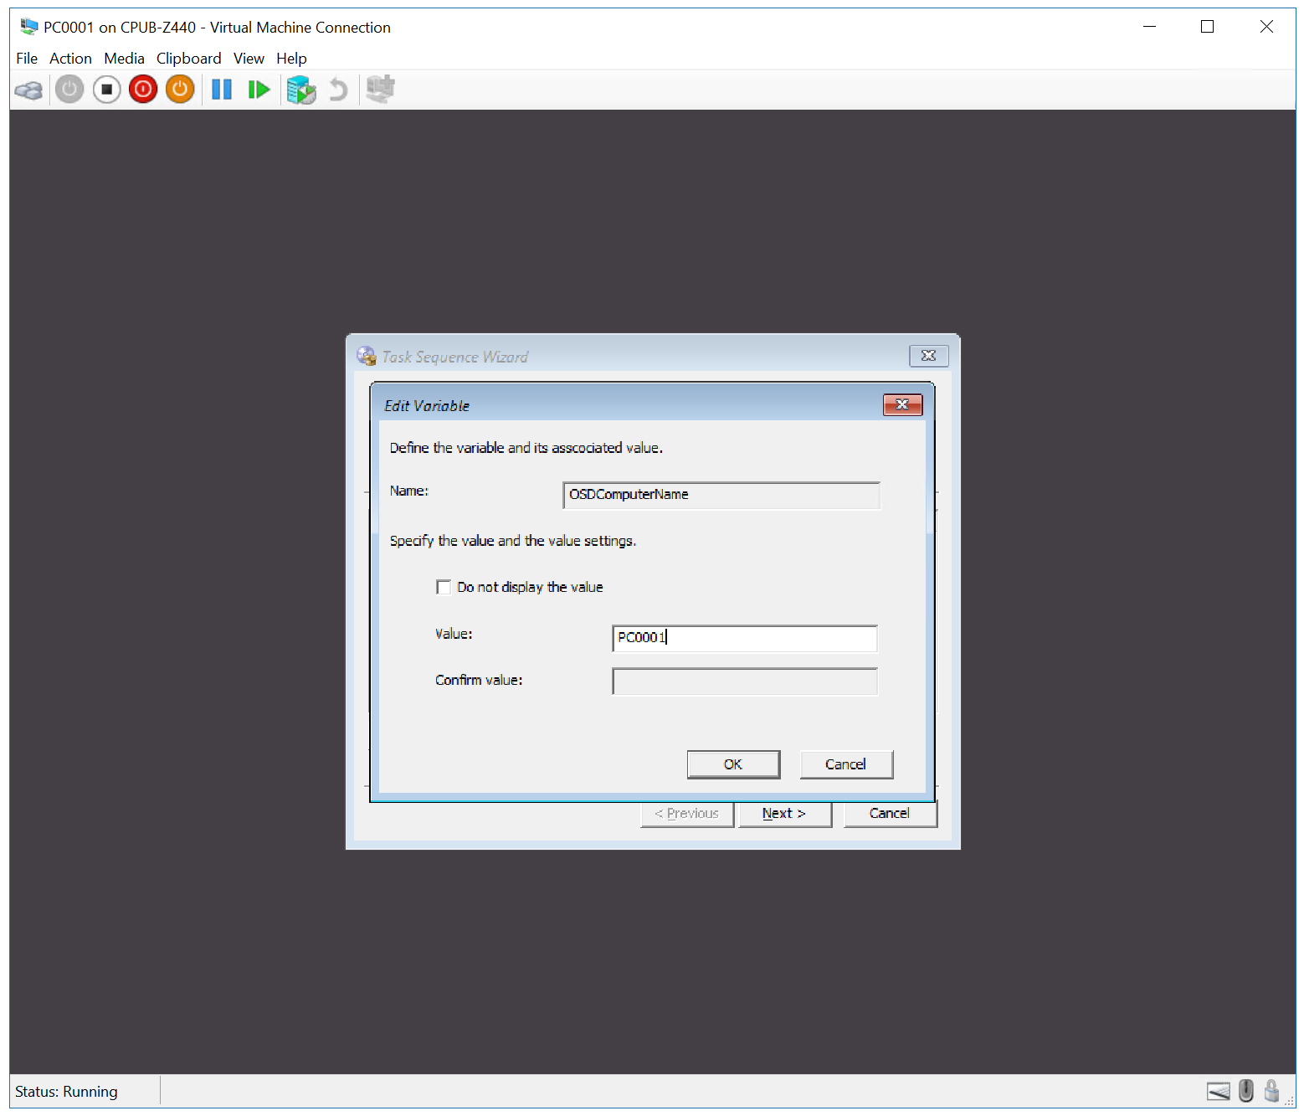
Task: Click the green Reset/Resume icon
Action: pos(259,90)
